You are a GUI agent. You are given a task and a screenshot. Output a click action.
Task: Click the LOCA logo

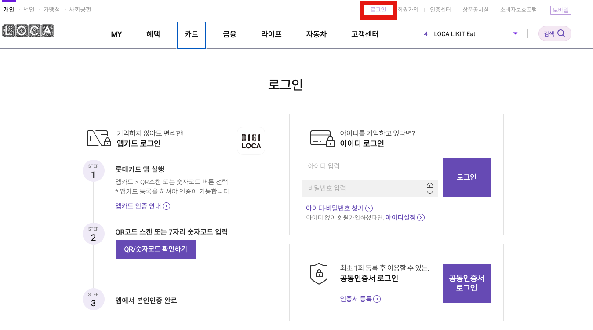click(28, 31)
